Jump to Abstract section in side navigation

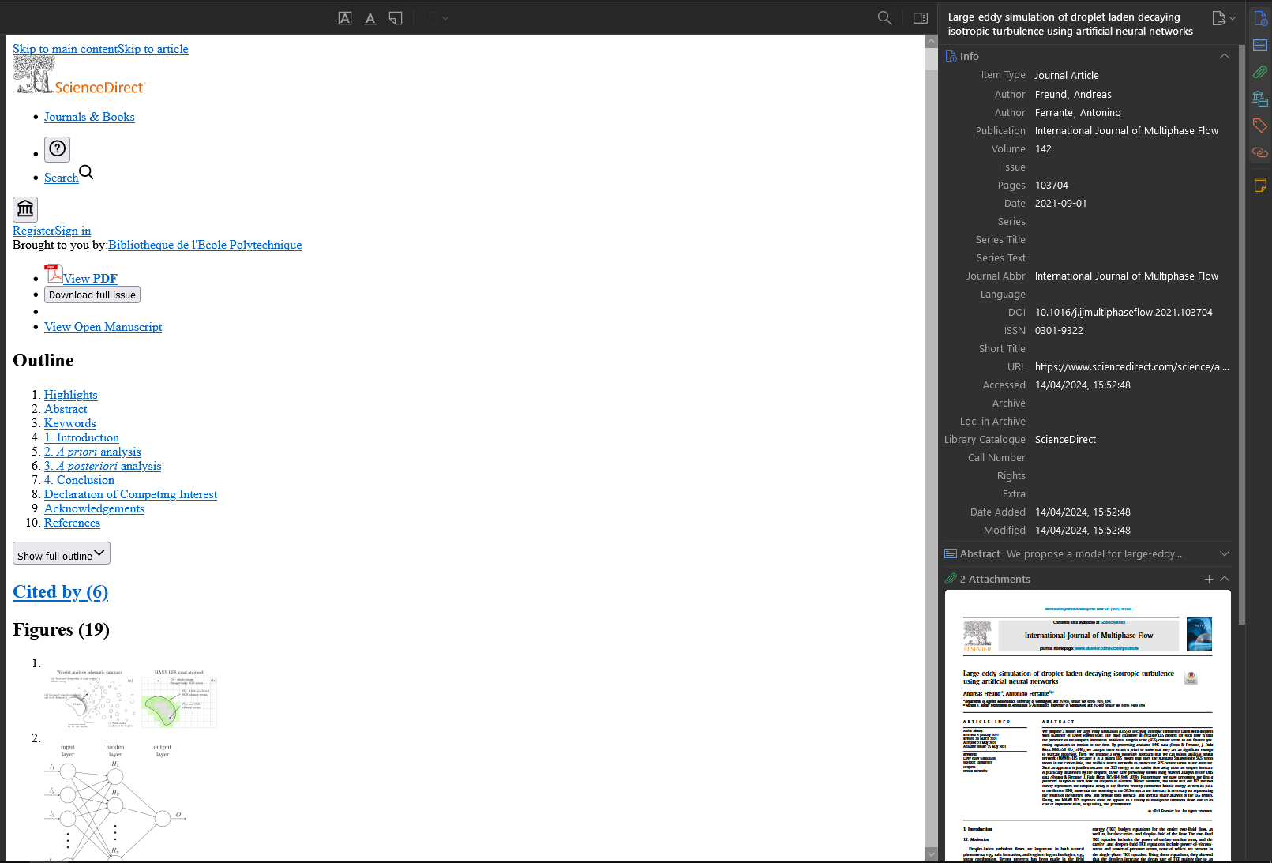pyautogui.click(x=1260, y=45)
